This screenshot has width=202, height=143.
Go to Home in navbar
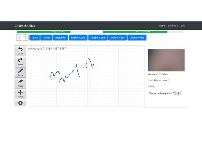[x=162, y=26]
